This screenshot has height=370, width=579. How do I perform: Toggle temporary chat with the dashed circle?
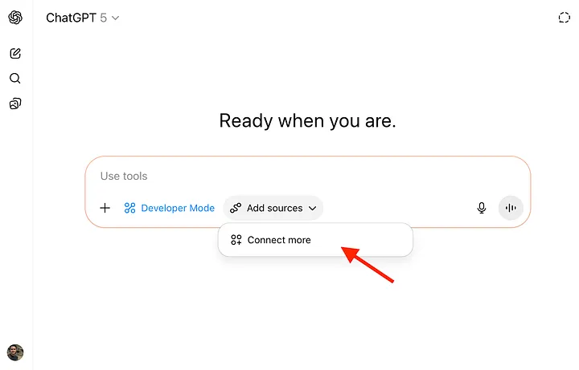(x=564, y=18)
